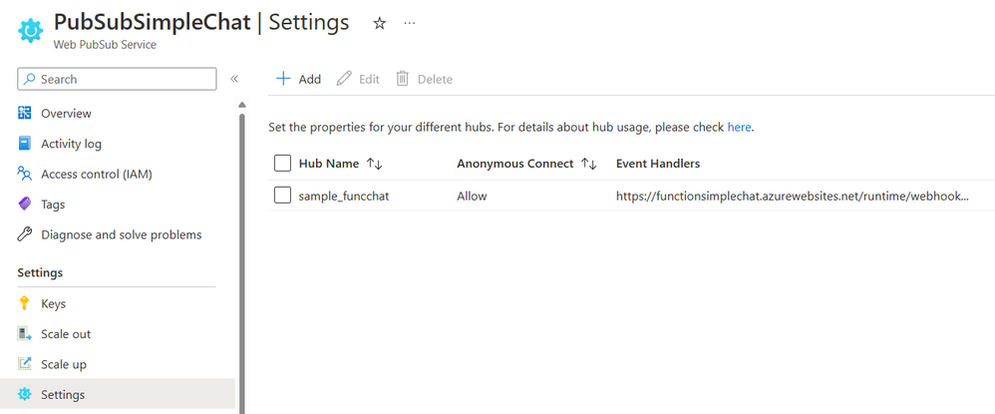The height and width of the screenshot is (414, 995).
Task: Click the Scale out icon
Action: click(25, 333)
